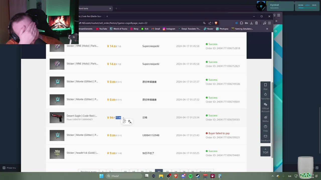Viewport: 321px width, 180px height.
Task: Add new tab in the back browser window
Action: [116, 8]
